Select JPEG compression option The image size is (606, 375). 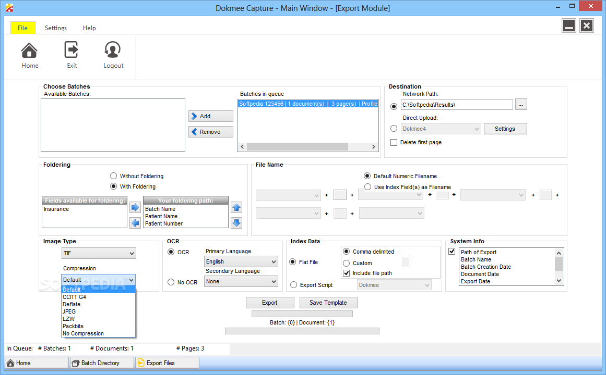99,311
